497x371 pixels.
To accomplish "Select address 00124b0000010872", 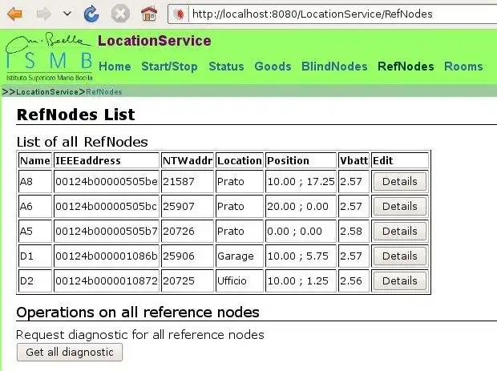I will [x=106, y=280].
